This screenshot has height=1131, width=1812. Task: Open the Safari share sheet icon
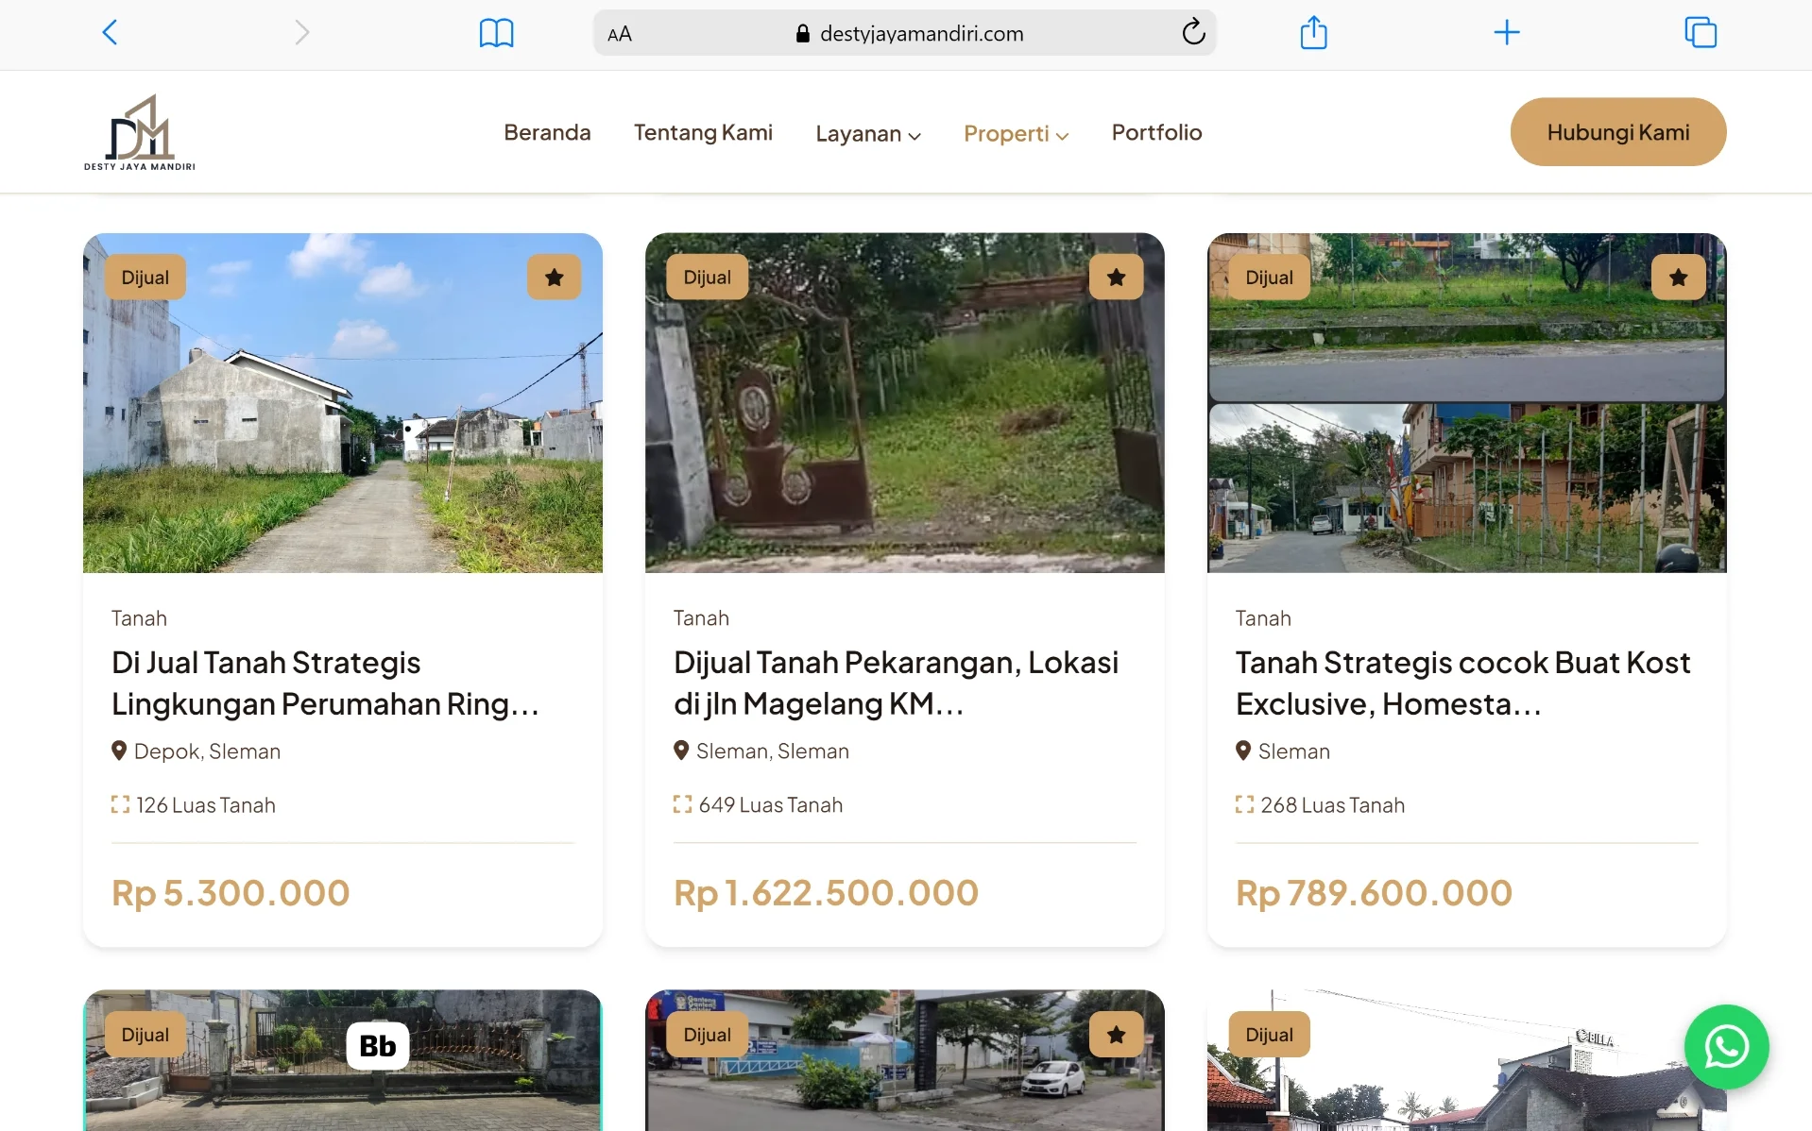tap(1313, 32)
